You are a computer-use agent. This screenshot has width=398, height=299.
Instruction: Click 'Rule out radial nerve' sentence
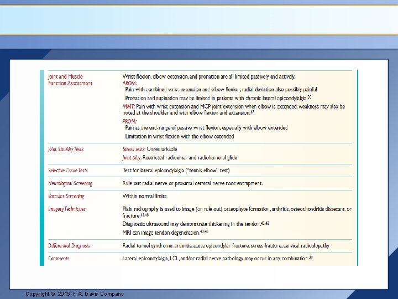point(193,183)
